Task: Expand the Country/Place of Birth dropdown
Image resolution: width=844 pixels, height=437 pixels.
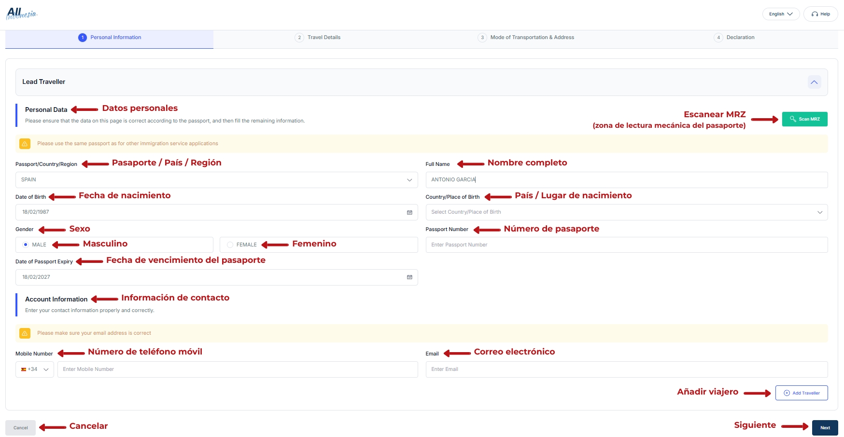Action: click(626, 212)
